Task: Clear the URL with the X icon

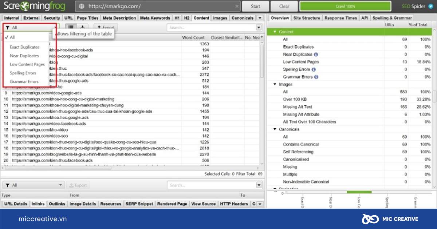Action: point(237,7)
